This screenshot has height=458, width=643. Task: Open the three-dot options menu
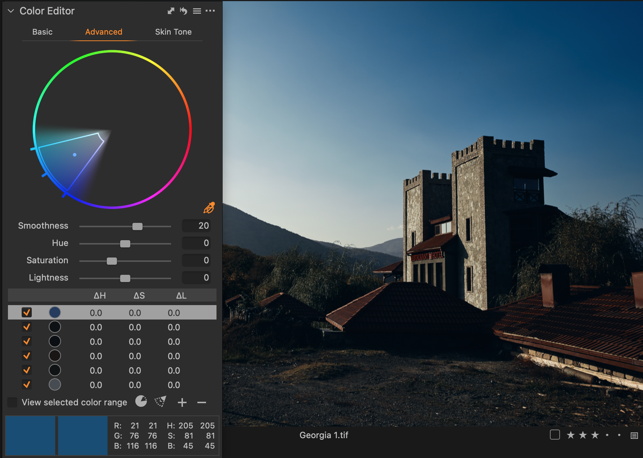pos(210,11)
